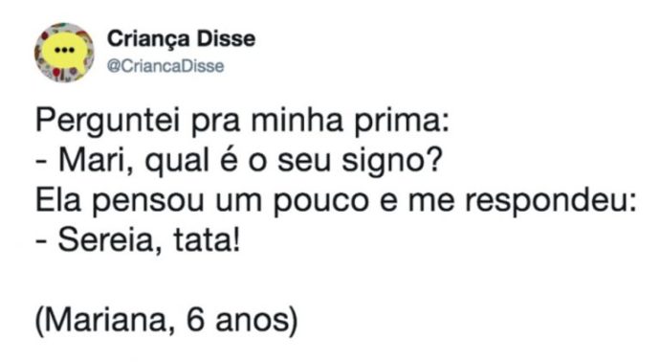Screen dimensions: 660x362
Task: Click the three dots inside speech bubble
Action: pyautogui.click(x=64, y=50)
